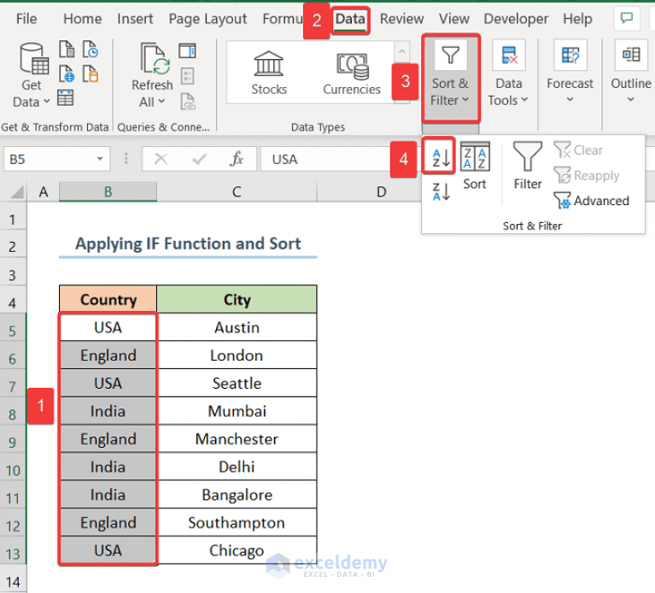Select column D header
The image size is (655, 593).
coord(381,192)
